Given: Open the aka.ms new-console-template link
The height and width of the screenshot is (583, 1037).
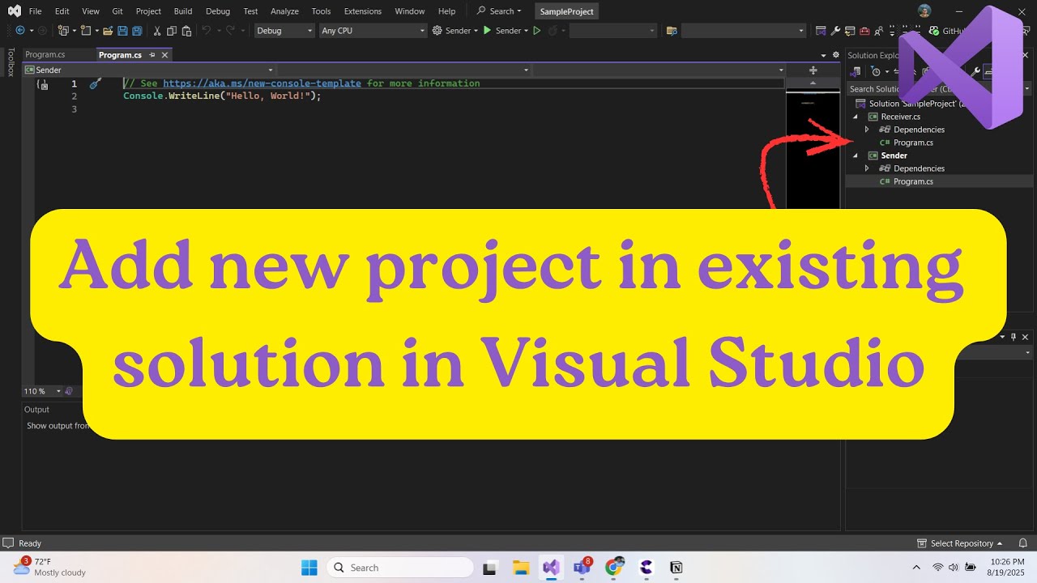Looking at the screenshot, I should tap(262, 83).
